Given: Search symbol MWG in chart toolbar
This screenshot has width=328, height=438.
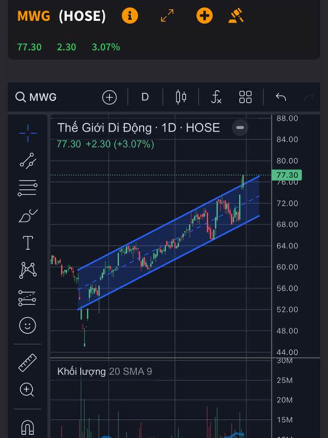Looking at the screenshot, I should (x=36, y=97).
